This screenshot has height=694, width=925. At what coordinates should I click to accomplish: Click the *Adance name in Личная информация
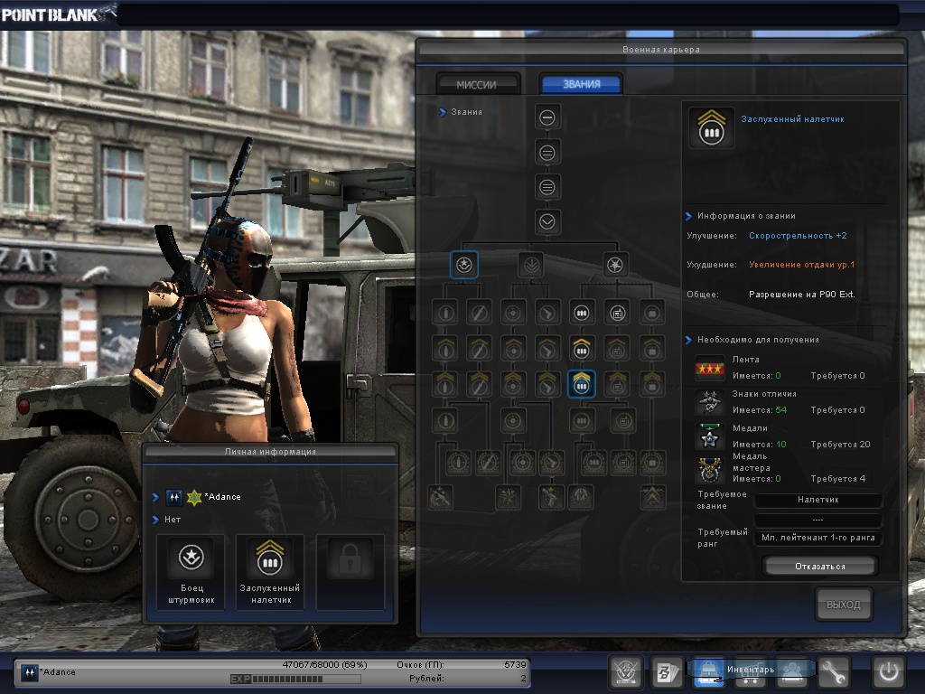[222, 497]
